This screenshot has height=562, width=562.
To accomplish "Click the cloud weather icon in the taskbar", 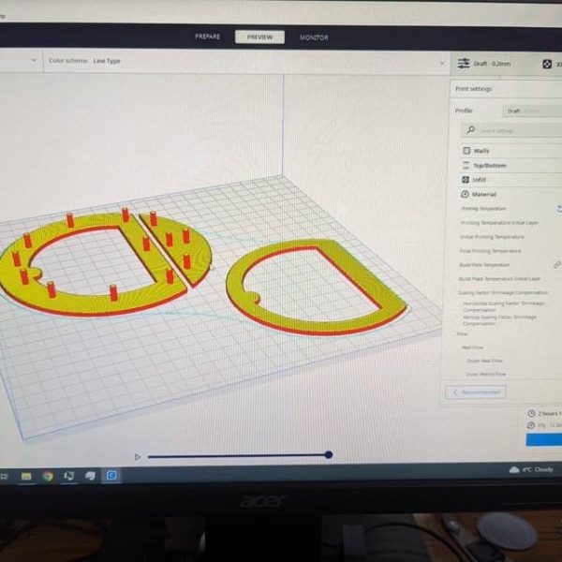I will pos(514,469).
